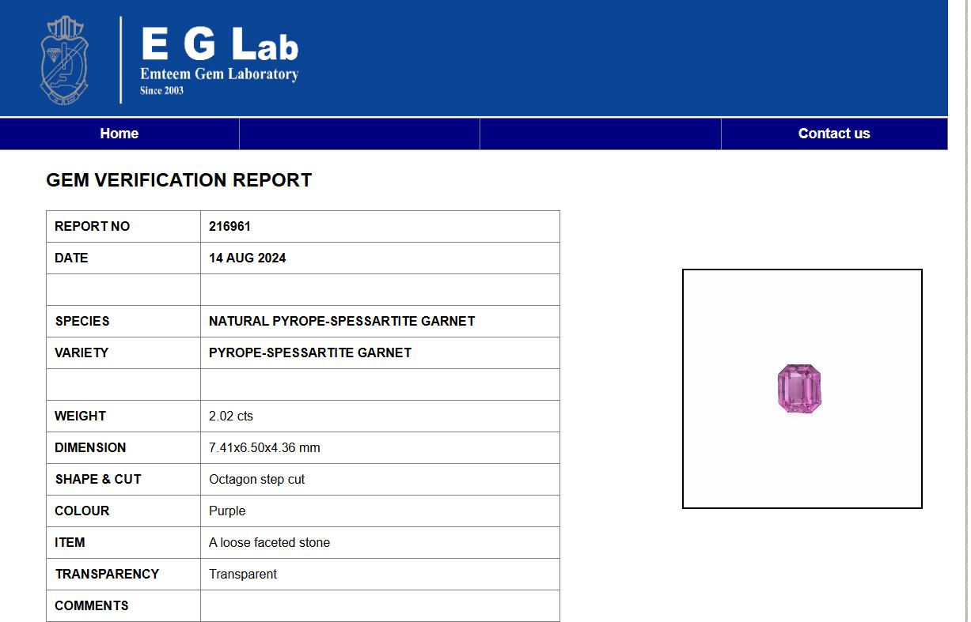Select the report number 216961

click(229, 227)
